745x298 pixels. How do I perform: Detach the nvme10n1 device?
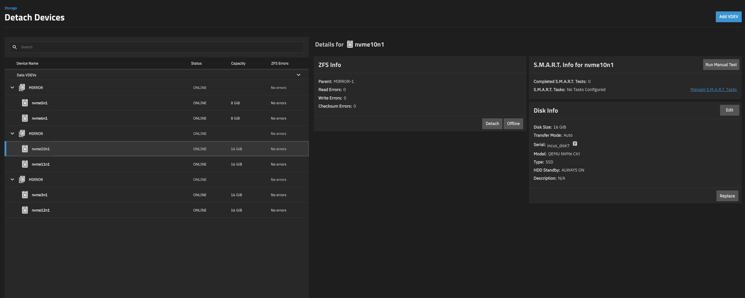click(x=492, y=123)
